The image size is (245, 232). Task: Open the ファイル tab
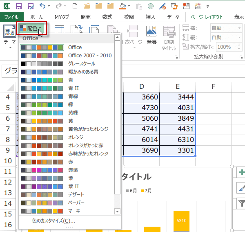coord(11,17)
